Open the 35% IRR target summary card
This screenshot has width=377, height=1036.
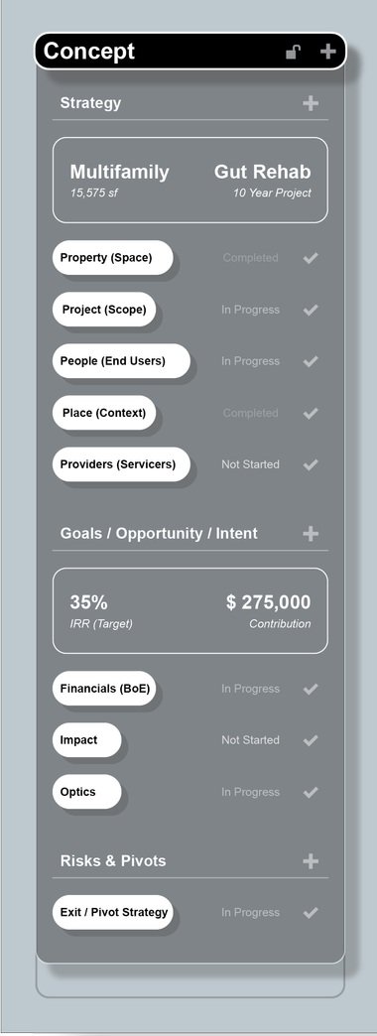tap(190, 610)
